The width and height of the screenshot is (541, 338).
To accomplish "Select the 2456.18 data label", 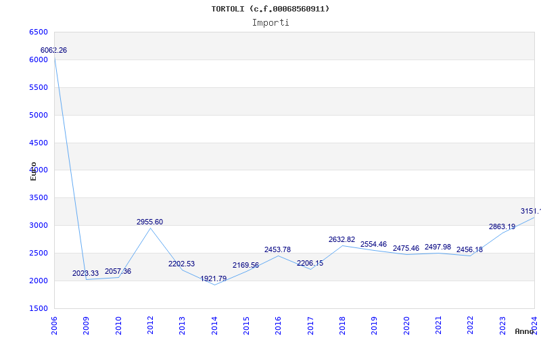I will (x=469, y=249).
